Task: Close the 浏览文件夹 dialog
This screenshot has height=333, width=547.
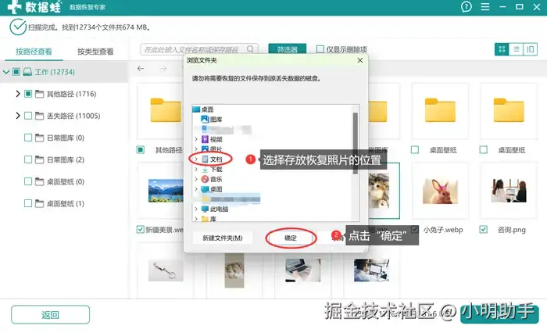Action: point(360,60)
